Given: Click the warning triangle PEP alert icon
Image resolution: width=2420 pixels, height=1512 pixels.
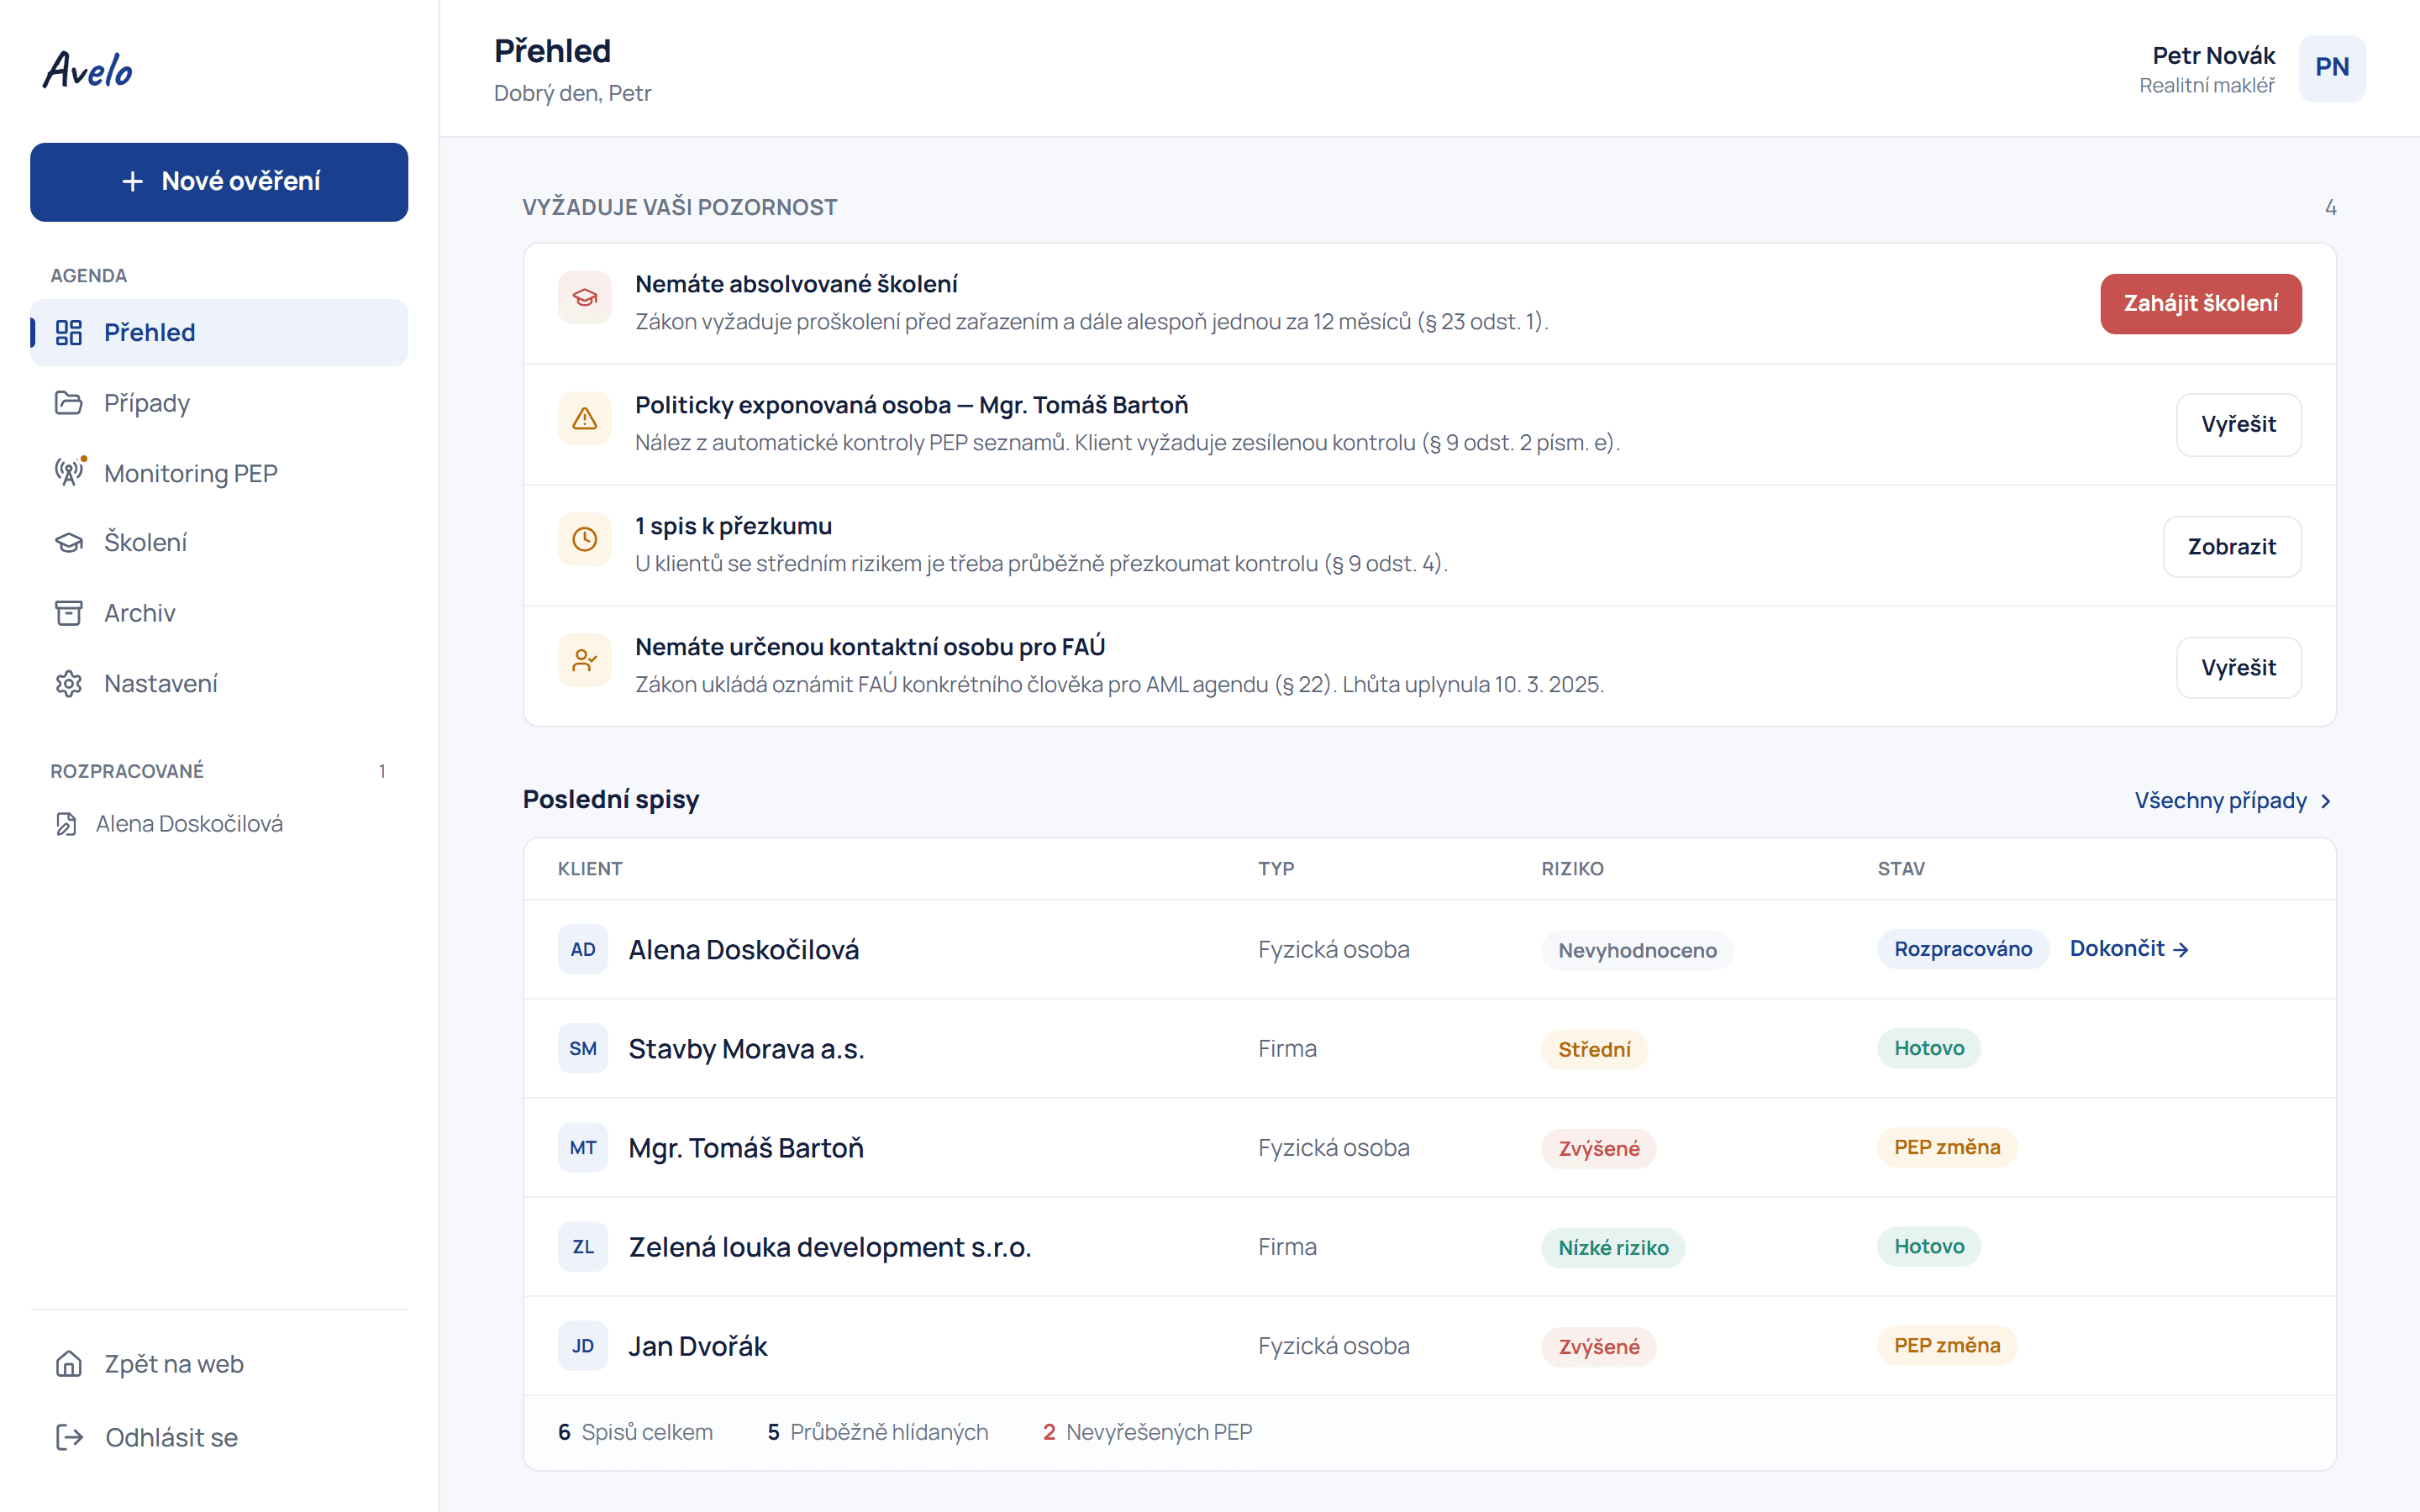Looking at the screenshot, I should click(x=584, y=418).
